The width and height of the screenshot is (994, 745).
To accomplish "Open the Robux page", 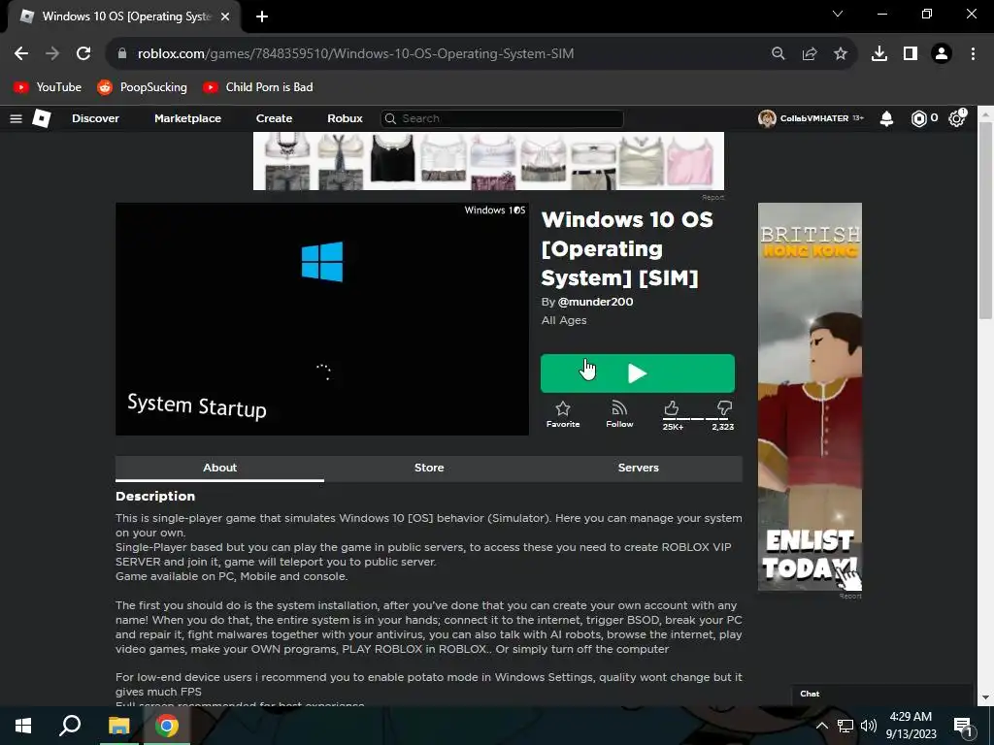I will (x=345, y=118).
